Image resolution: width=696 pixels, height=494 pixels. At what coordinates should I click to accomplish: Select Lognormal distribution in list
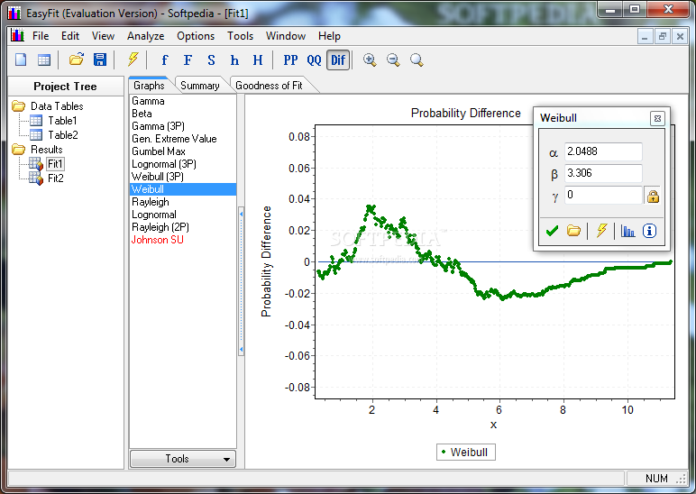tap(183, 215)
